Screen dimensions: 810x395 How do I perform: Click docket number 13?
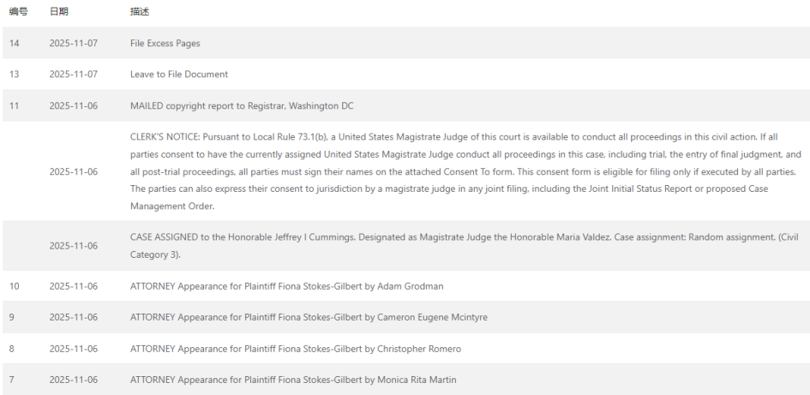[14, 75]
